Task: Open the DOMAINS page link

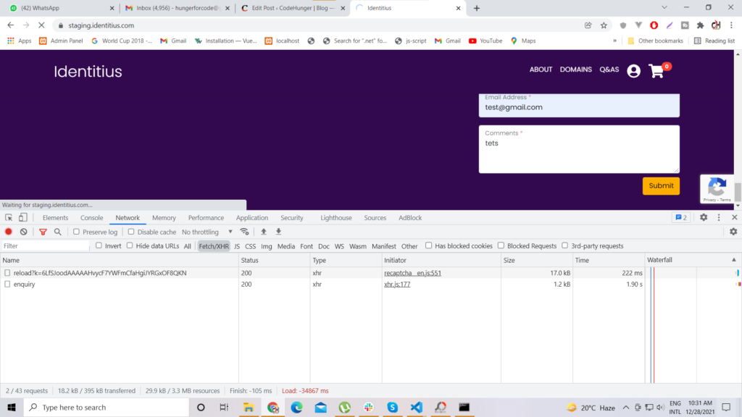Action: click(x=576, y=69)
